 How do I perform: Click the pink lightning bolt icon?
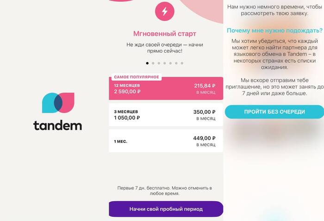pyautogui.click(x=164, y=11)
